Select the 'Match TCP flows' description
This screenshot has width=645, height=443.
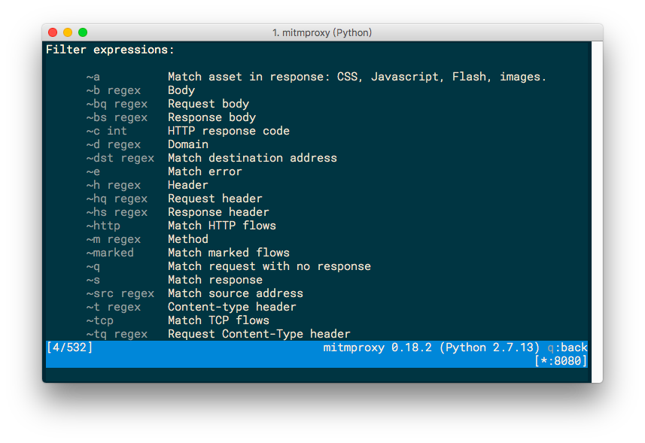218,321
